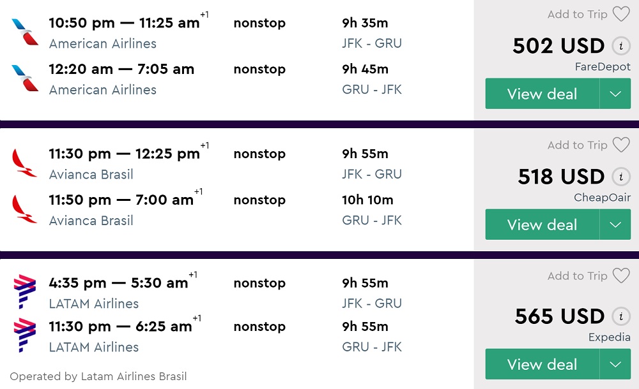Click LATAM logo on 11:30 pm return flight
The width and height of the screenshot is (639, 389).
tap(25, 335)
